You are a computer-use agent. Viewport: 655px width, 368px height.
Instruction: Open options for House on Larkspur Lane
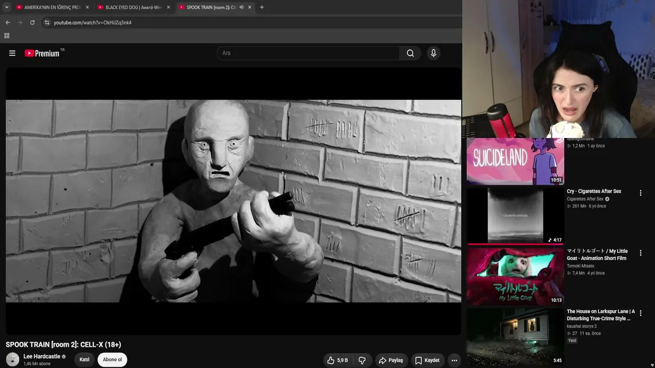[640, 313]
